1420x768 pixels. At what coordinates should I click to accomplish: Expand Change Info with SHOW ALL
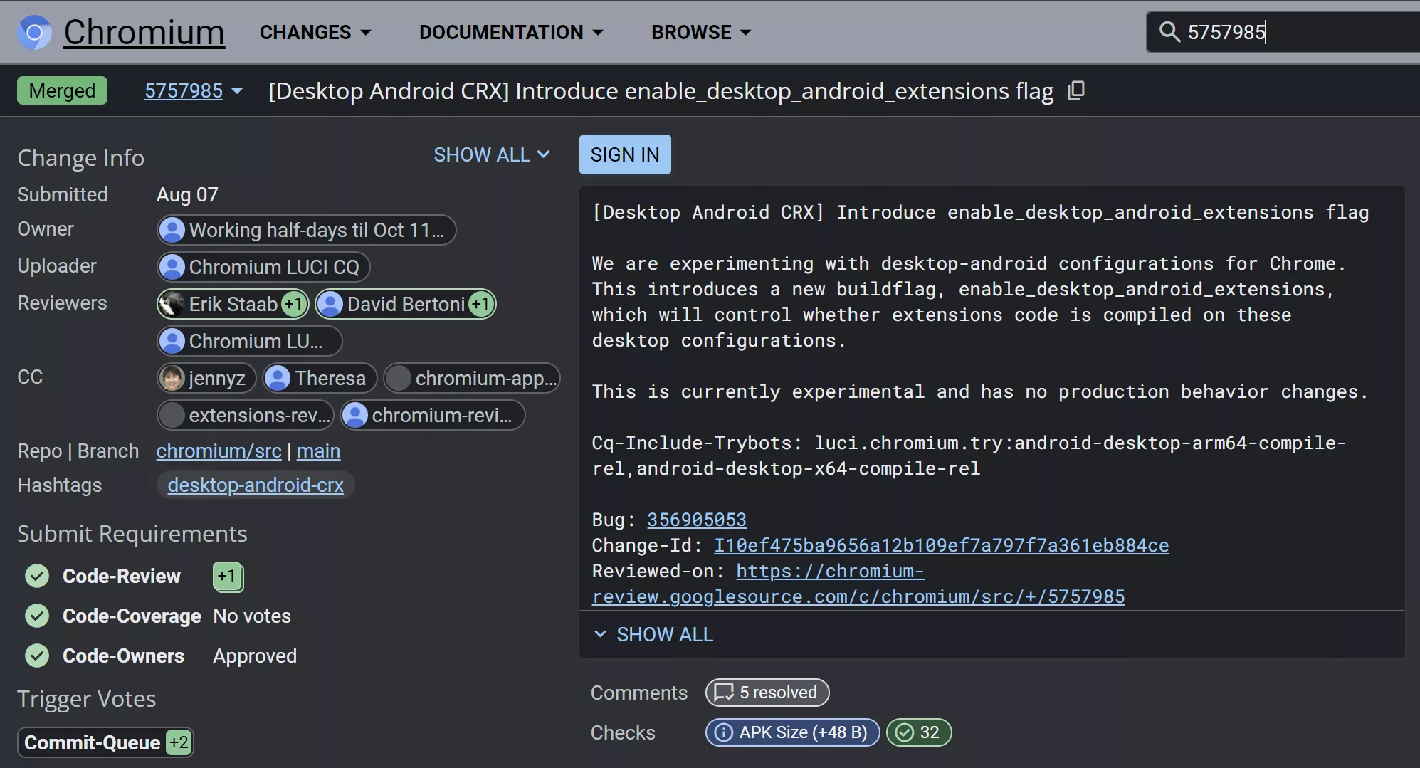pyautogui.click(x=492, y=154)
